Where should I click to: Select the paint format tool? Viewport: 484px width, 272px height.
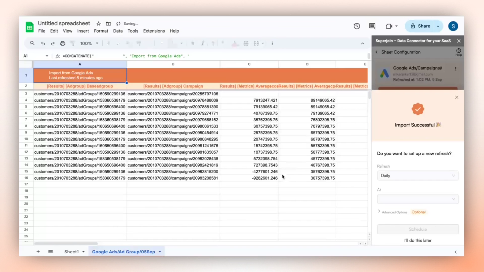pyautogui.click(x=73, y=43)
